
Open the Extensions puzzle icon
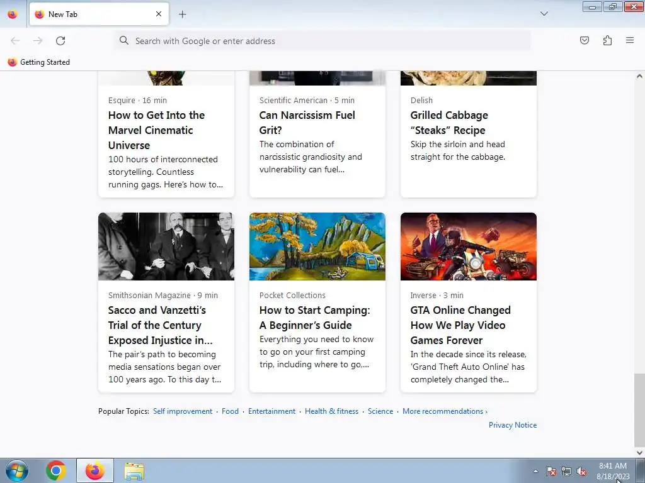click(607, 40)
